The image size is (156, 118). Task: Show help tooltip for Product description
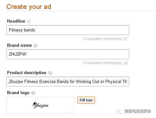(50, 73)
